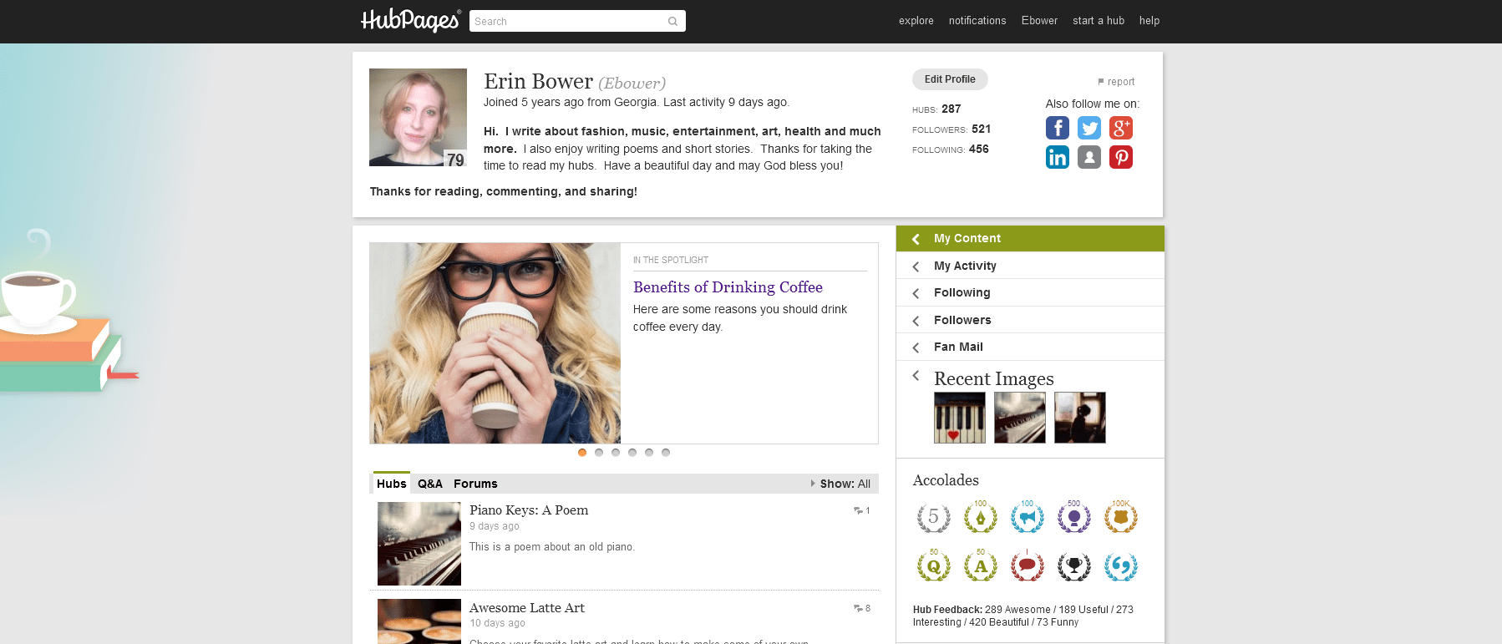Viewport: 1502px width, 644px height.
Task: Click the blue quotation marks accolade
Action: 1121,566
